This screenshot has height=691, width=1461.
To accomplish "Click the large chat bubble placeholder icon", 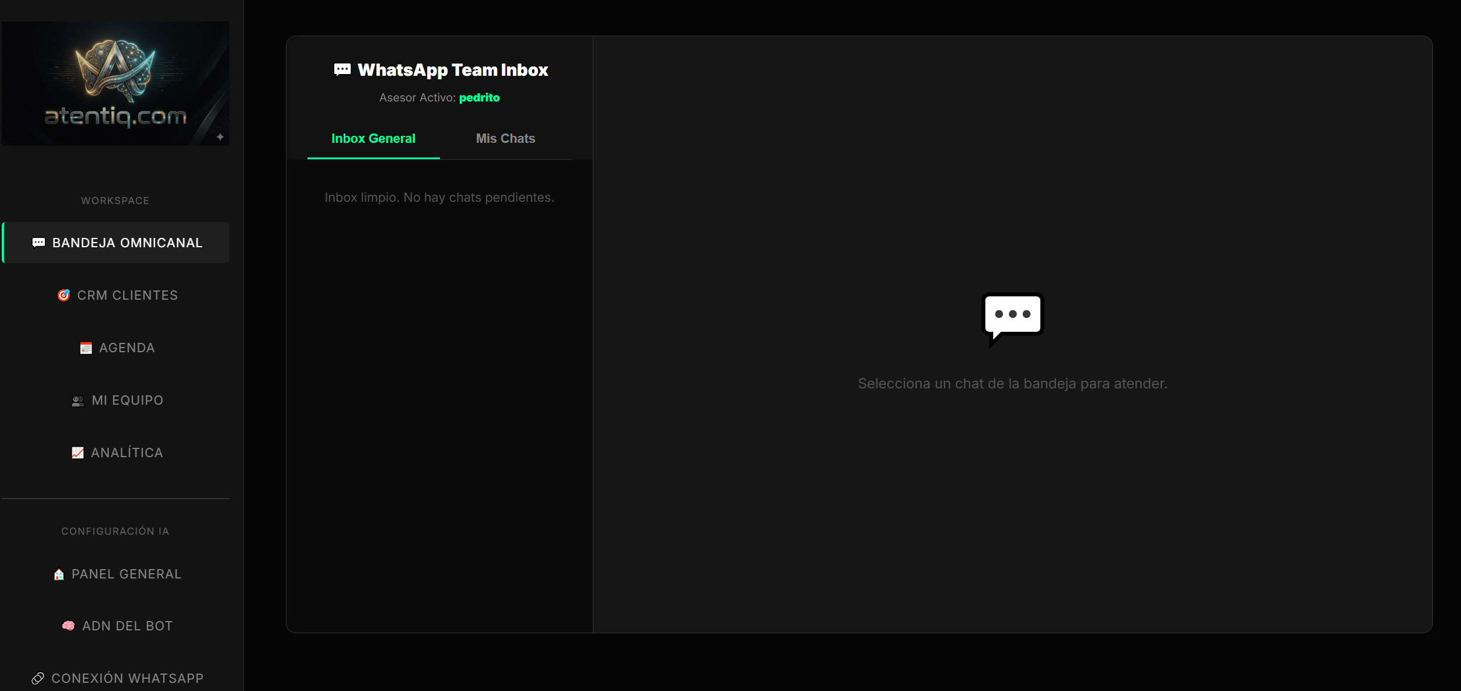I will [1012, 317].
